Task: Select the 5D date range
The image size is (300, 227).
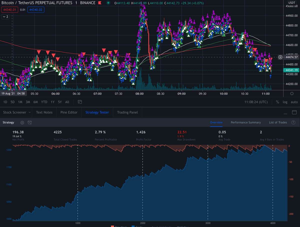Action: pyautogui.click(x=12, y=102)
